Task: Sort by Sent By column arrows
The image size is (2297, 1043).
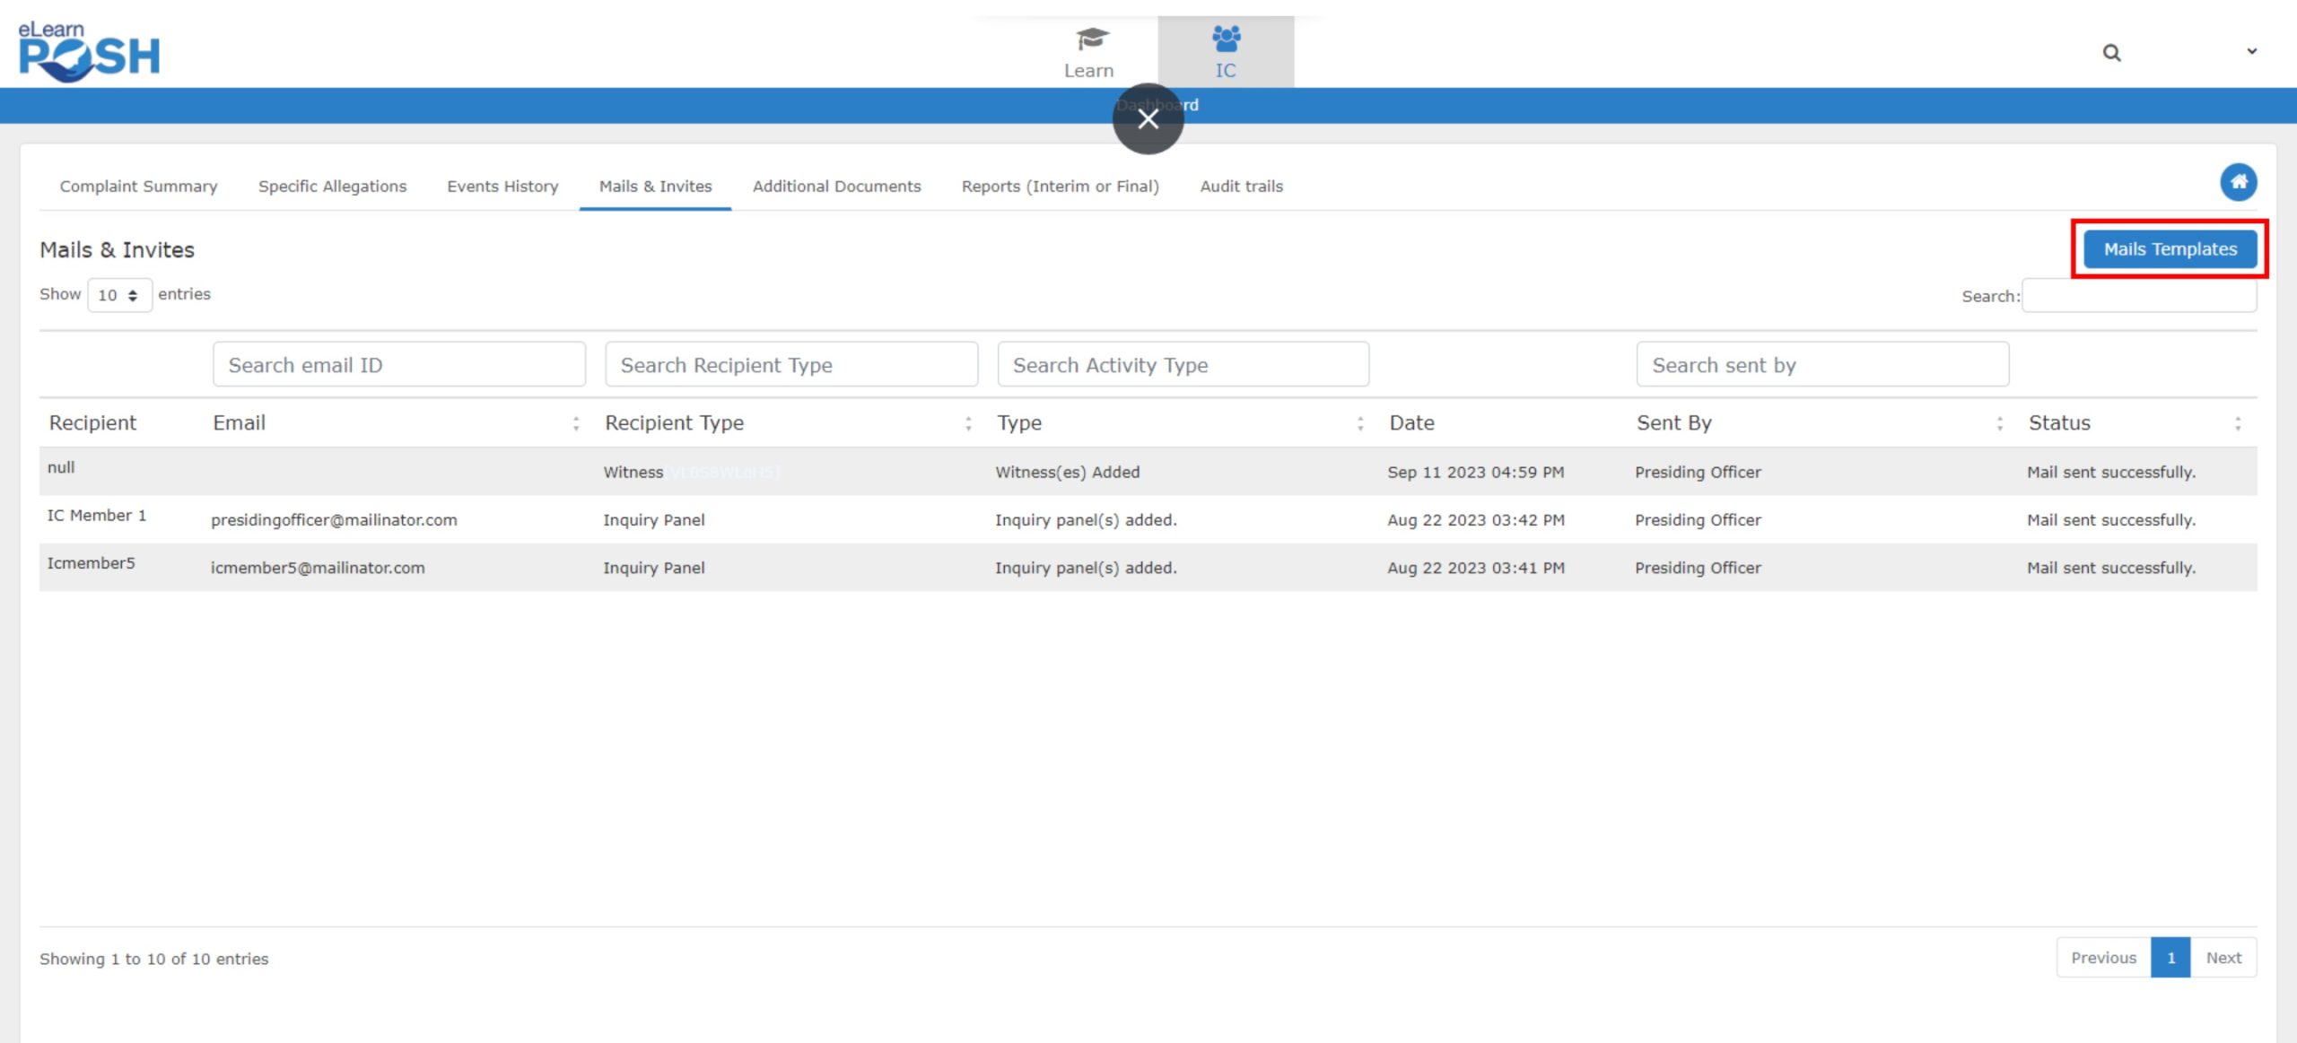Action: click(1999, 423)
